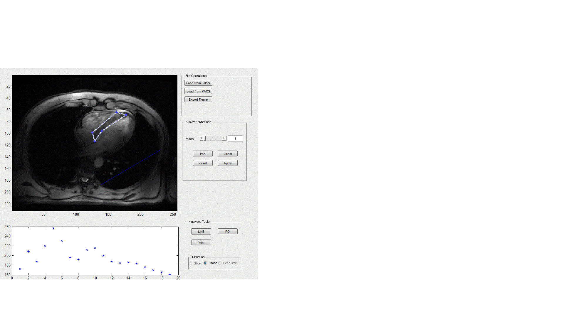This screenshot has width=564, height=317.
Task: Select the Phase direction radio button
Action: click(x=205, y=263)
